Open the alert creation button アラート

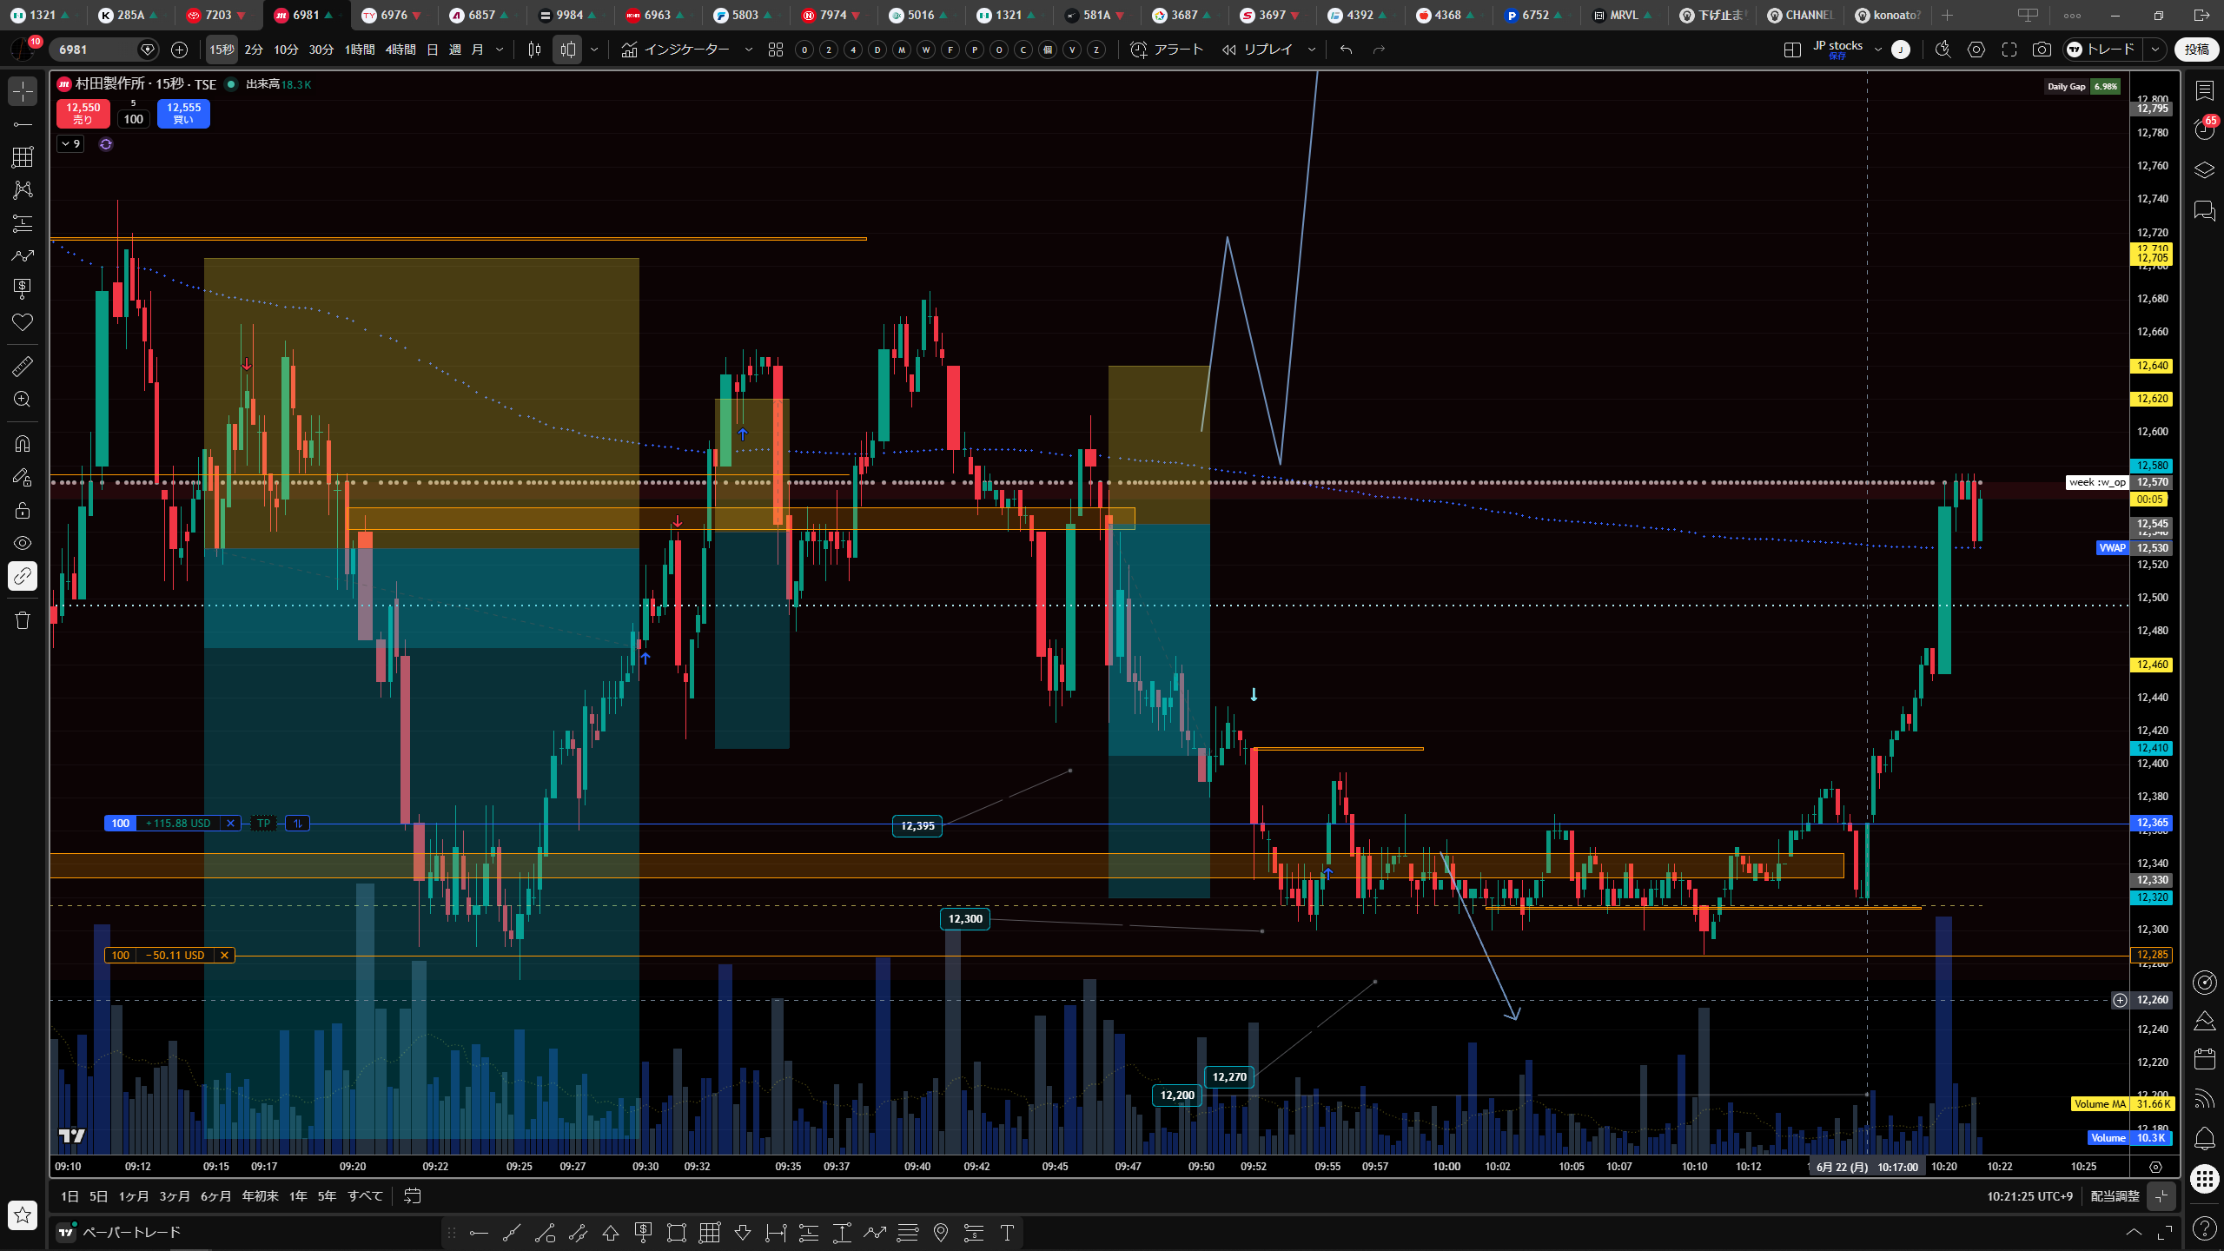pos(1166,50)
